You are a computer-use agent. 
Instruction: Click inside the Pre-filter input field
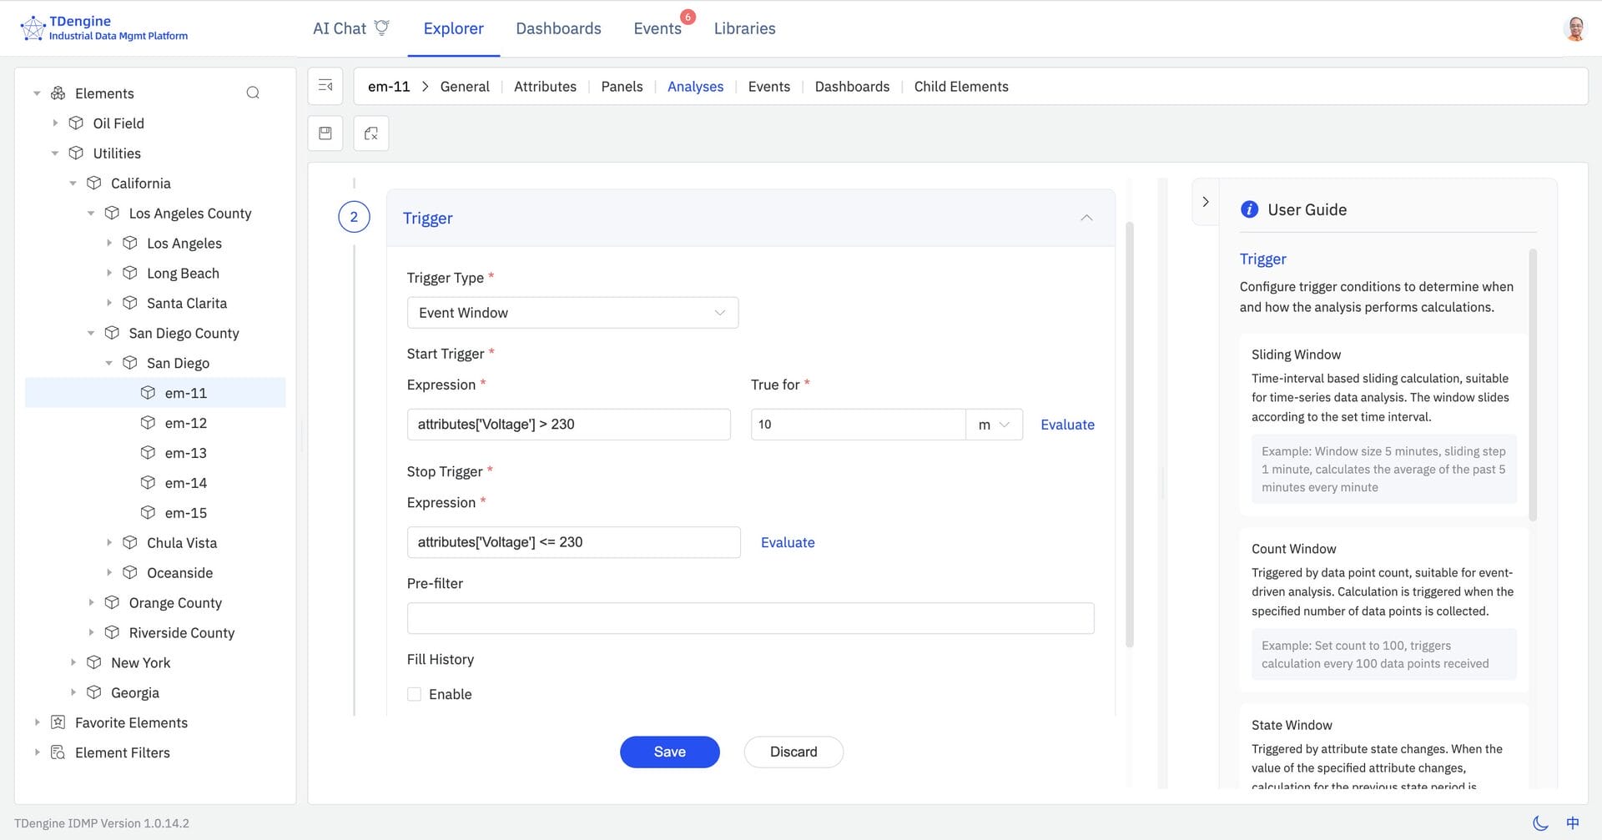pyautogui.click(x=749, y=617)
